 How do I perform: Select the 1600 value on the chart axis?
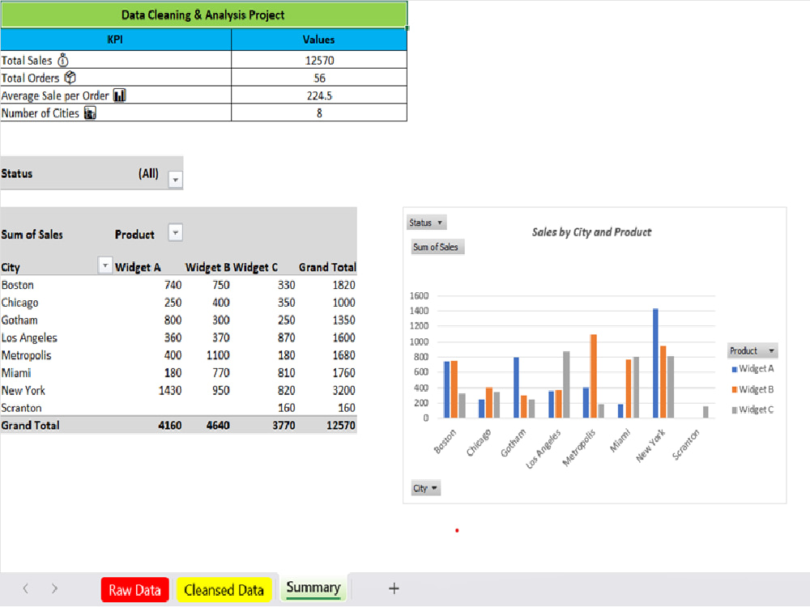pos(419,295)
